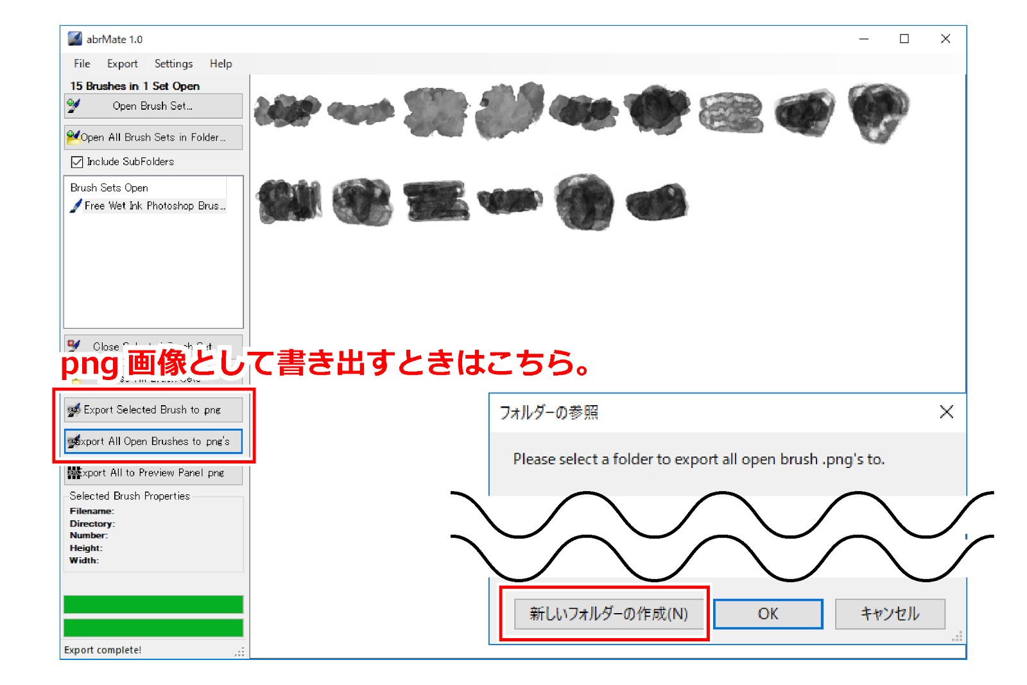Screen dimensions: 1027x685
Task: Click the grid icon on Export All to Preview Panel
Action: (x=74, y=473)
